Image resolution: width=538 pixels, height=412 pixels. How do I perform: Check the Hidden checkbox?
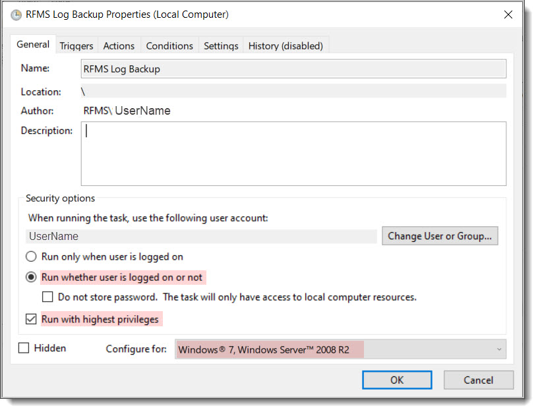[26, 348]
